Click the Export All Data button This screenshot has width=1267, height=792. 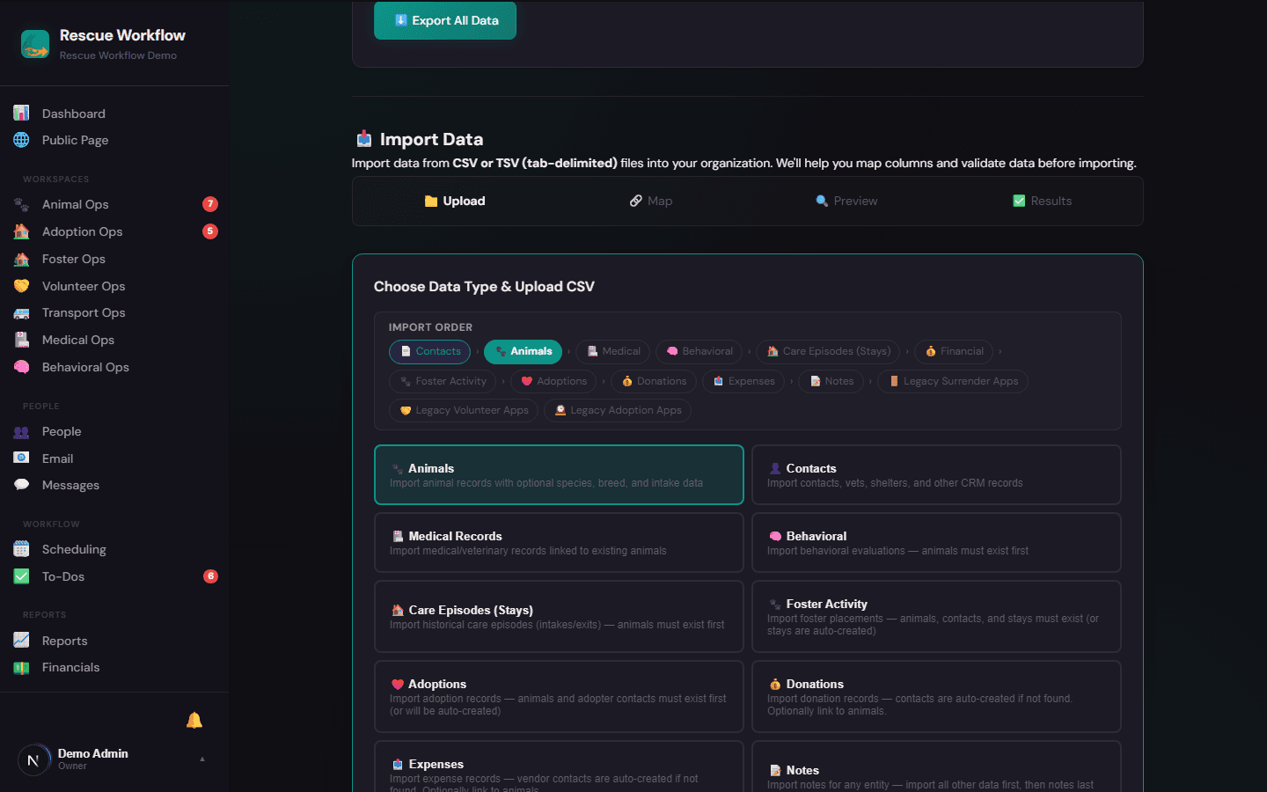[445, 20]
